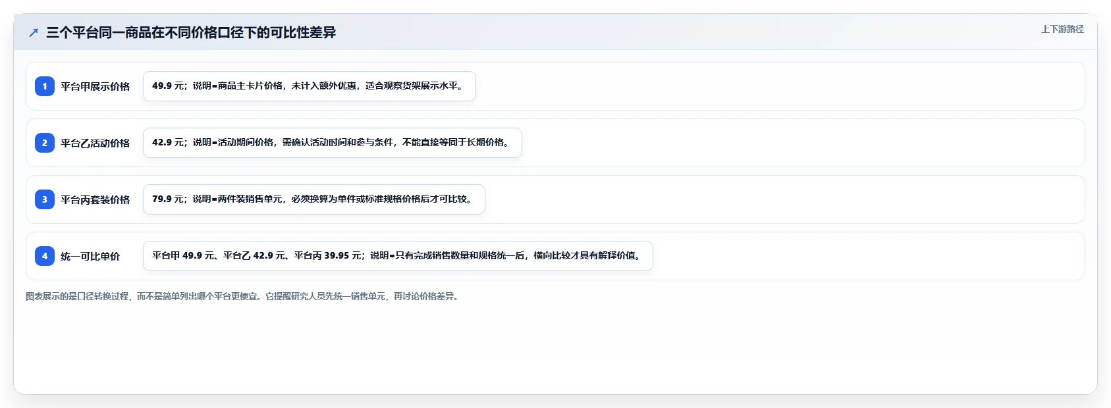Click the 统一可比单价 label
This screenshot has height=408, width=1111.
[x=90, y=256]
